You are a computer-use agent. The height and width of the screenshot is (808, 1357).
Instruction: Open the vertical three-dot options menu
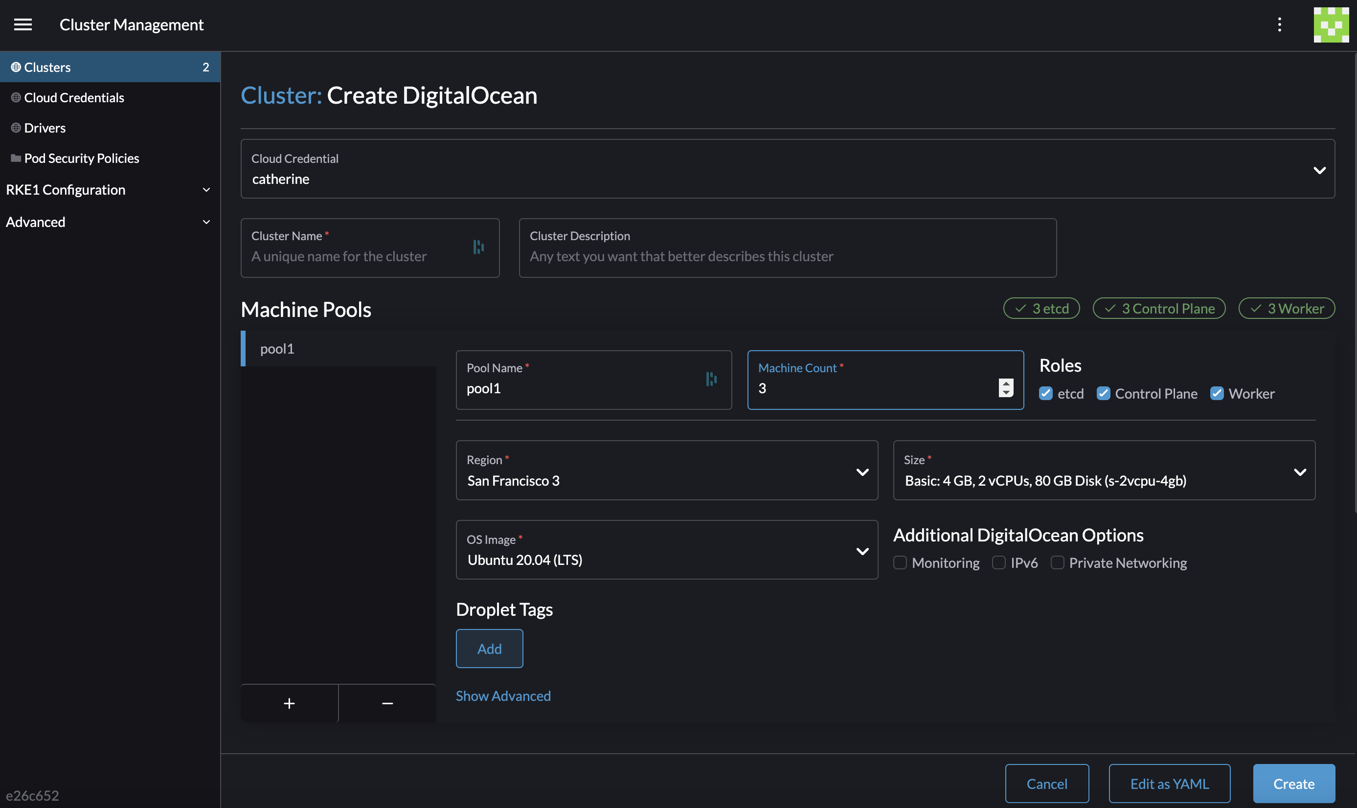click(1279, 24)
